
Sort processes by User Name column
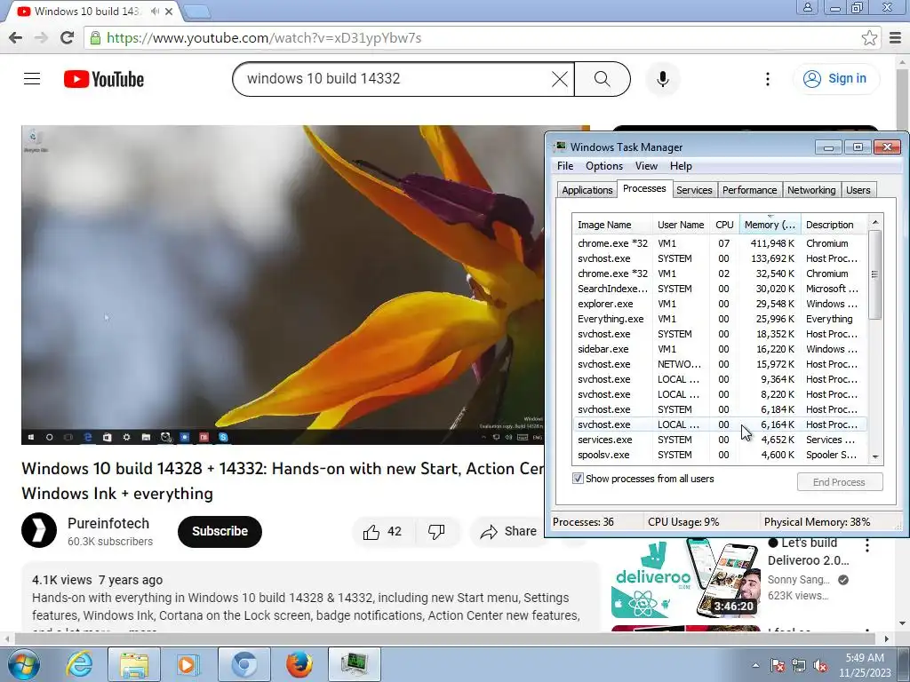pyautogui.click(x=681, y=225)
